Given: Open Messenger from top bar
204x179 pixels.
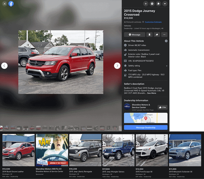Looking at the screenshot, I should pyautogui.click(x=152, y=4).
